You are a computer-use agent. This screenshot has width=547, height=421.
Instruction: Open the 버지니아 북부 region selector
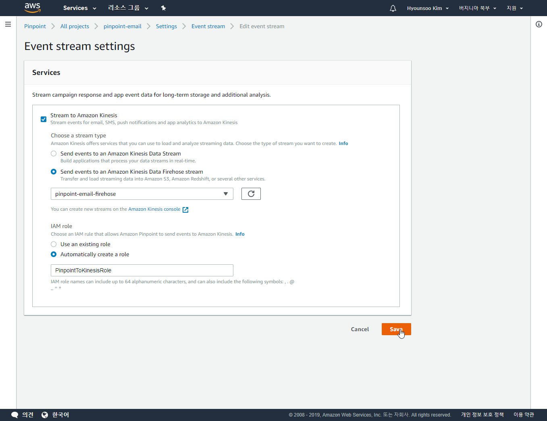pos(478,8)
